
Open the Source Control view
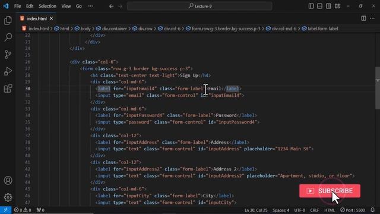pyautogui.click(x=8, y=54)
